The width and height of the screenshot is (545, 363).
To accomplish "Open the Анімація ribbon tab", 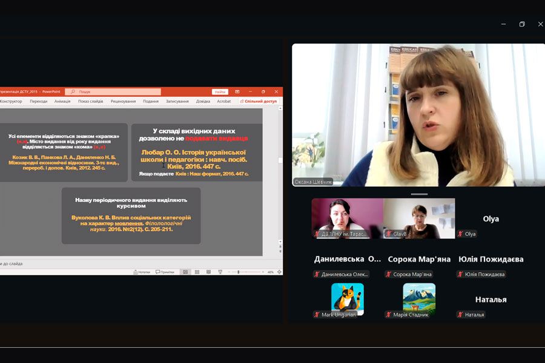I will [x=62, y=101].
